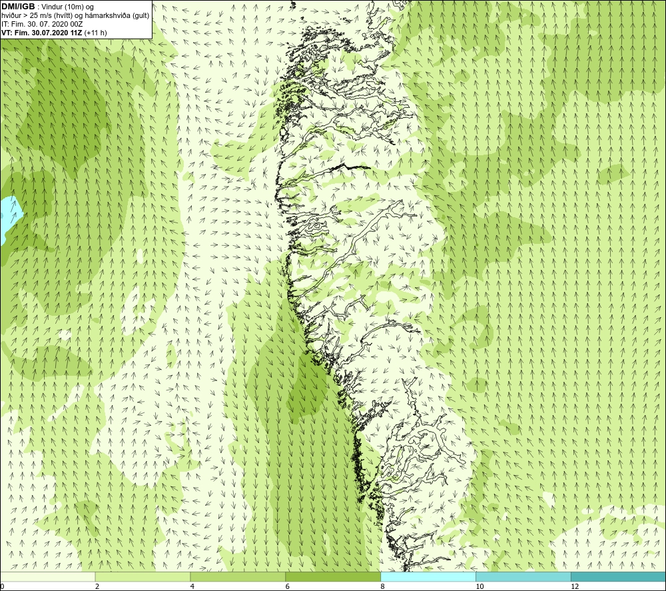The image size is (666, 591).
Task: Click the 'VT: Fim. 30.07.2020 11Z (+11 h)' line
Action: point(54,33)
